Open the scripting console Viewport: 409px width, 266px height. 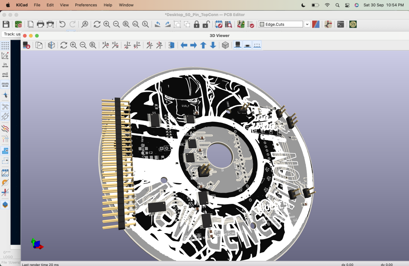[340, 24]
